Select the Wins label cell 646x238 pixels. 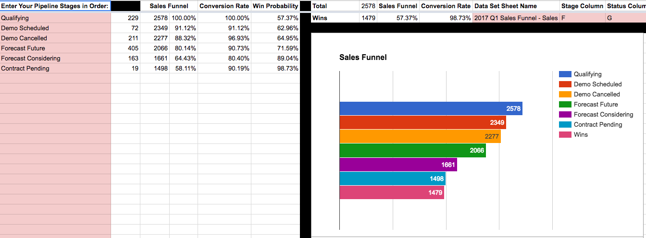335,18
